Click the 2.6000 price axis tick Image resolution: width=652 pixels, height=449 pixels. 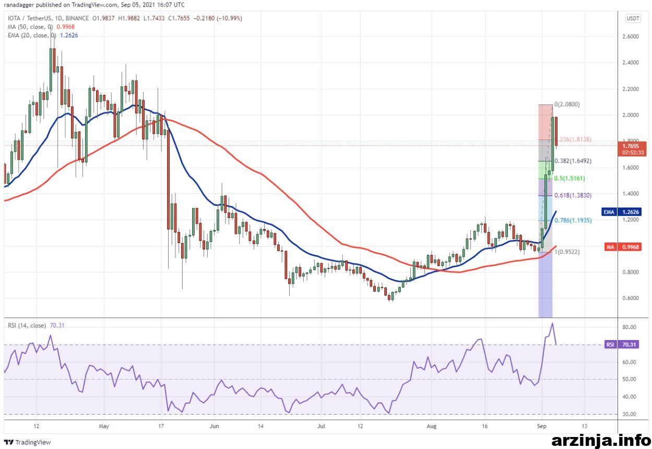coord(631,37)
